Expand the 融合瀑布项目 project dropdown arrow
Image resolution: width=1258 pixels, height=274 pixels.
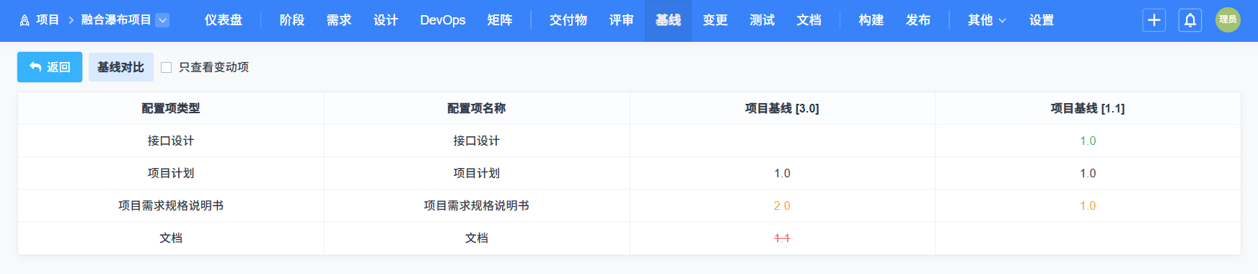click(163, 20)
